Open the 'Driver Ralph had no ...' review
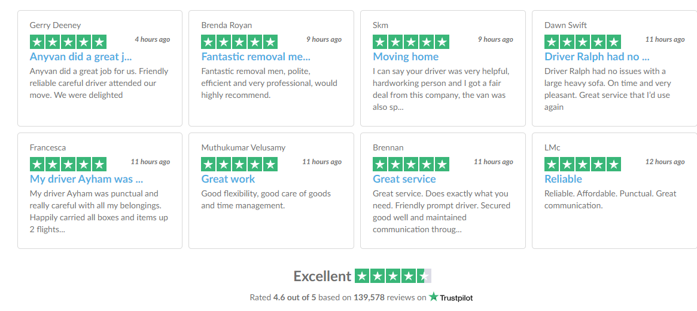Screen dimensions: 697x311 click(597, 57)
